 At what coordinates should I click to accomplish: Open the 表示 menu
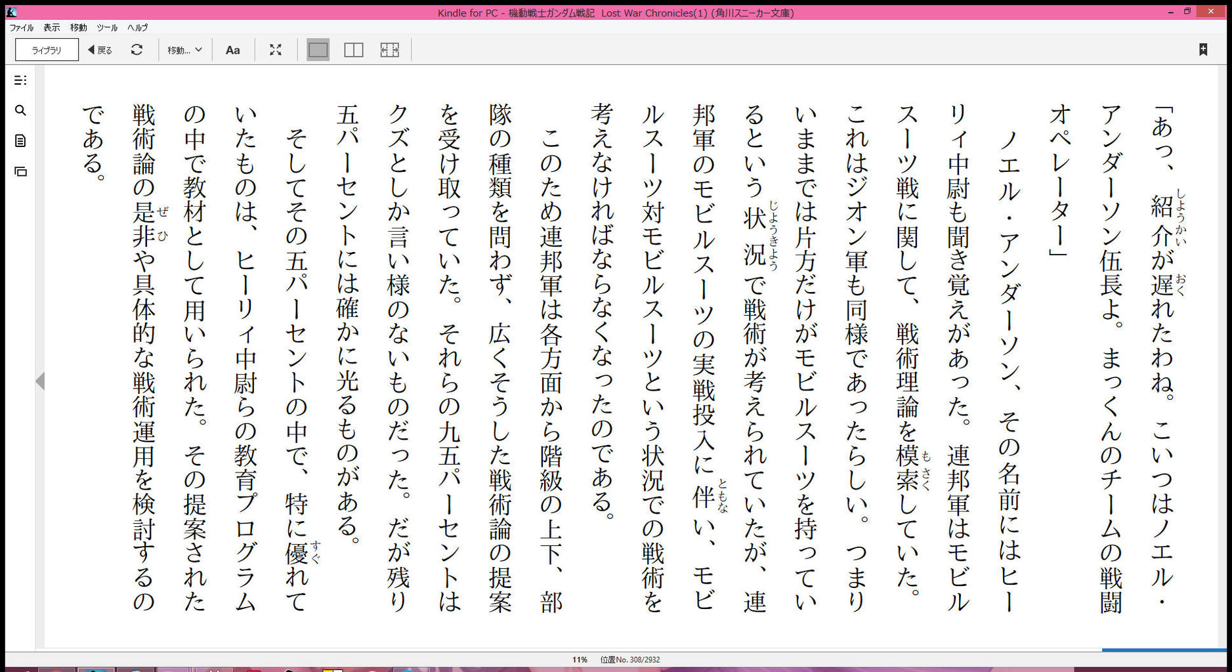(x=51, y=28)
